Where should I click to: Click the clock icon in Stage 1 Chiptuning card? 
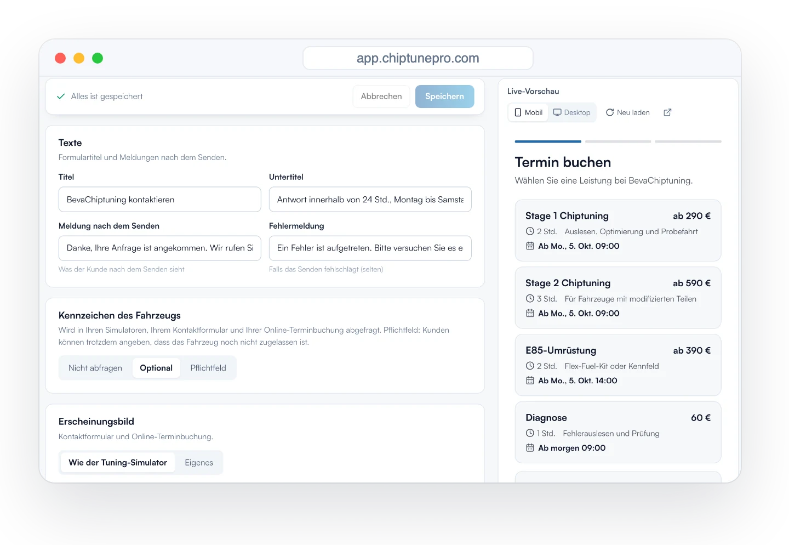click(530, 231)
